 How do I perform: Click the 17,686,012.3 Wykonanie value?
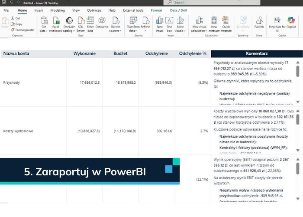90,82
